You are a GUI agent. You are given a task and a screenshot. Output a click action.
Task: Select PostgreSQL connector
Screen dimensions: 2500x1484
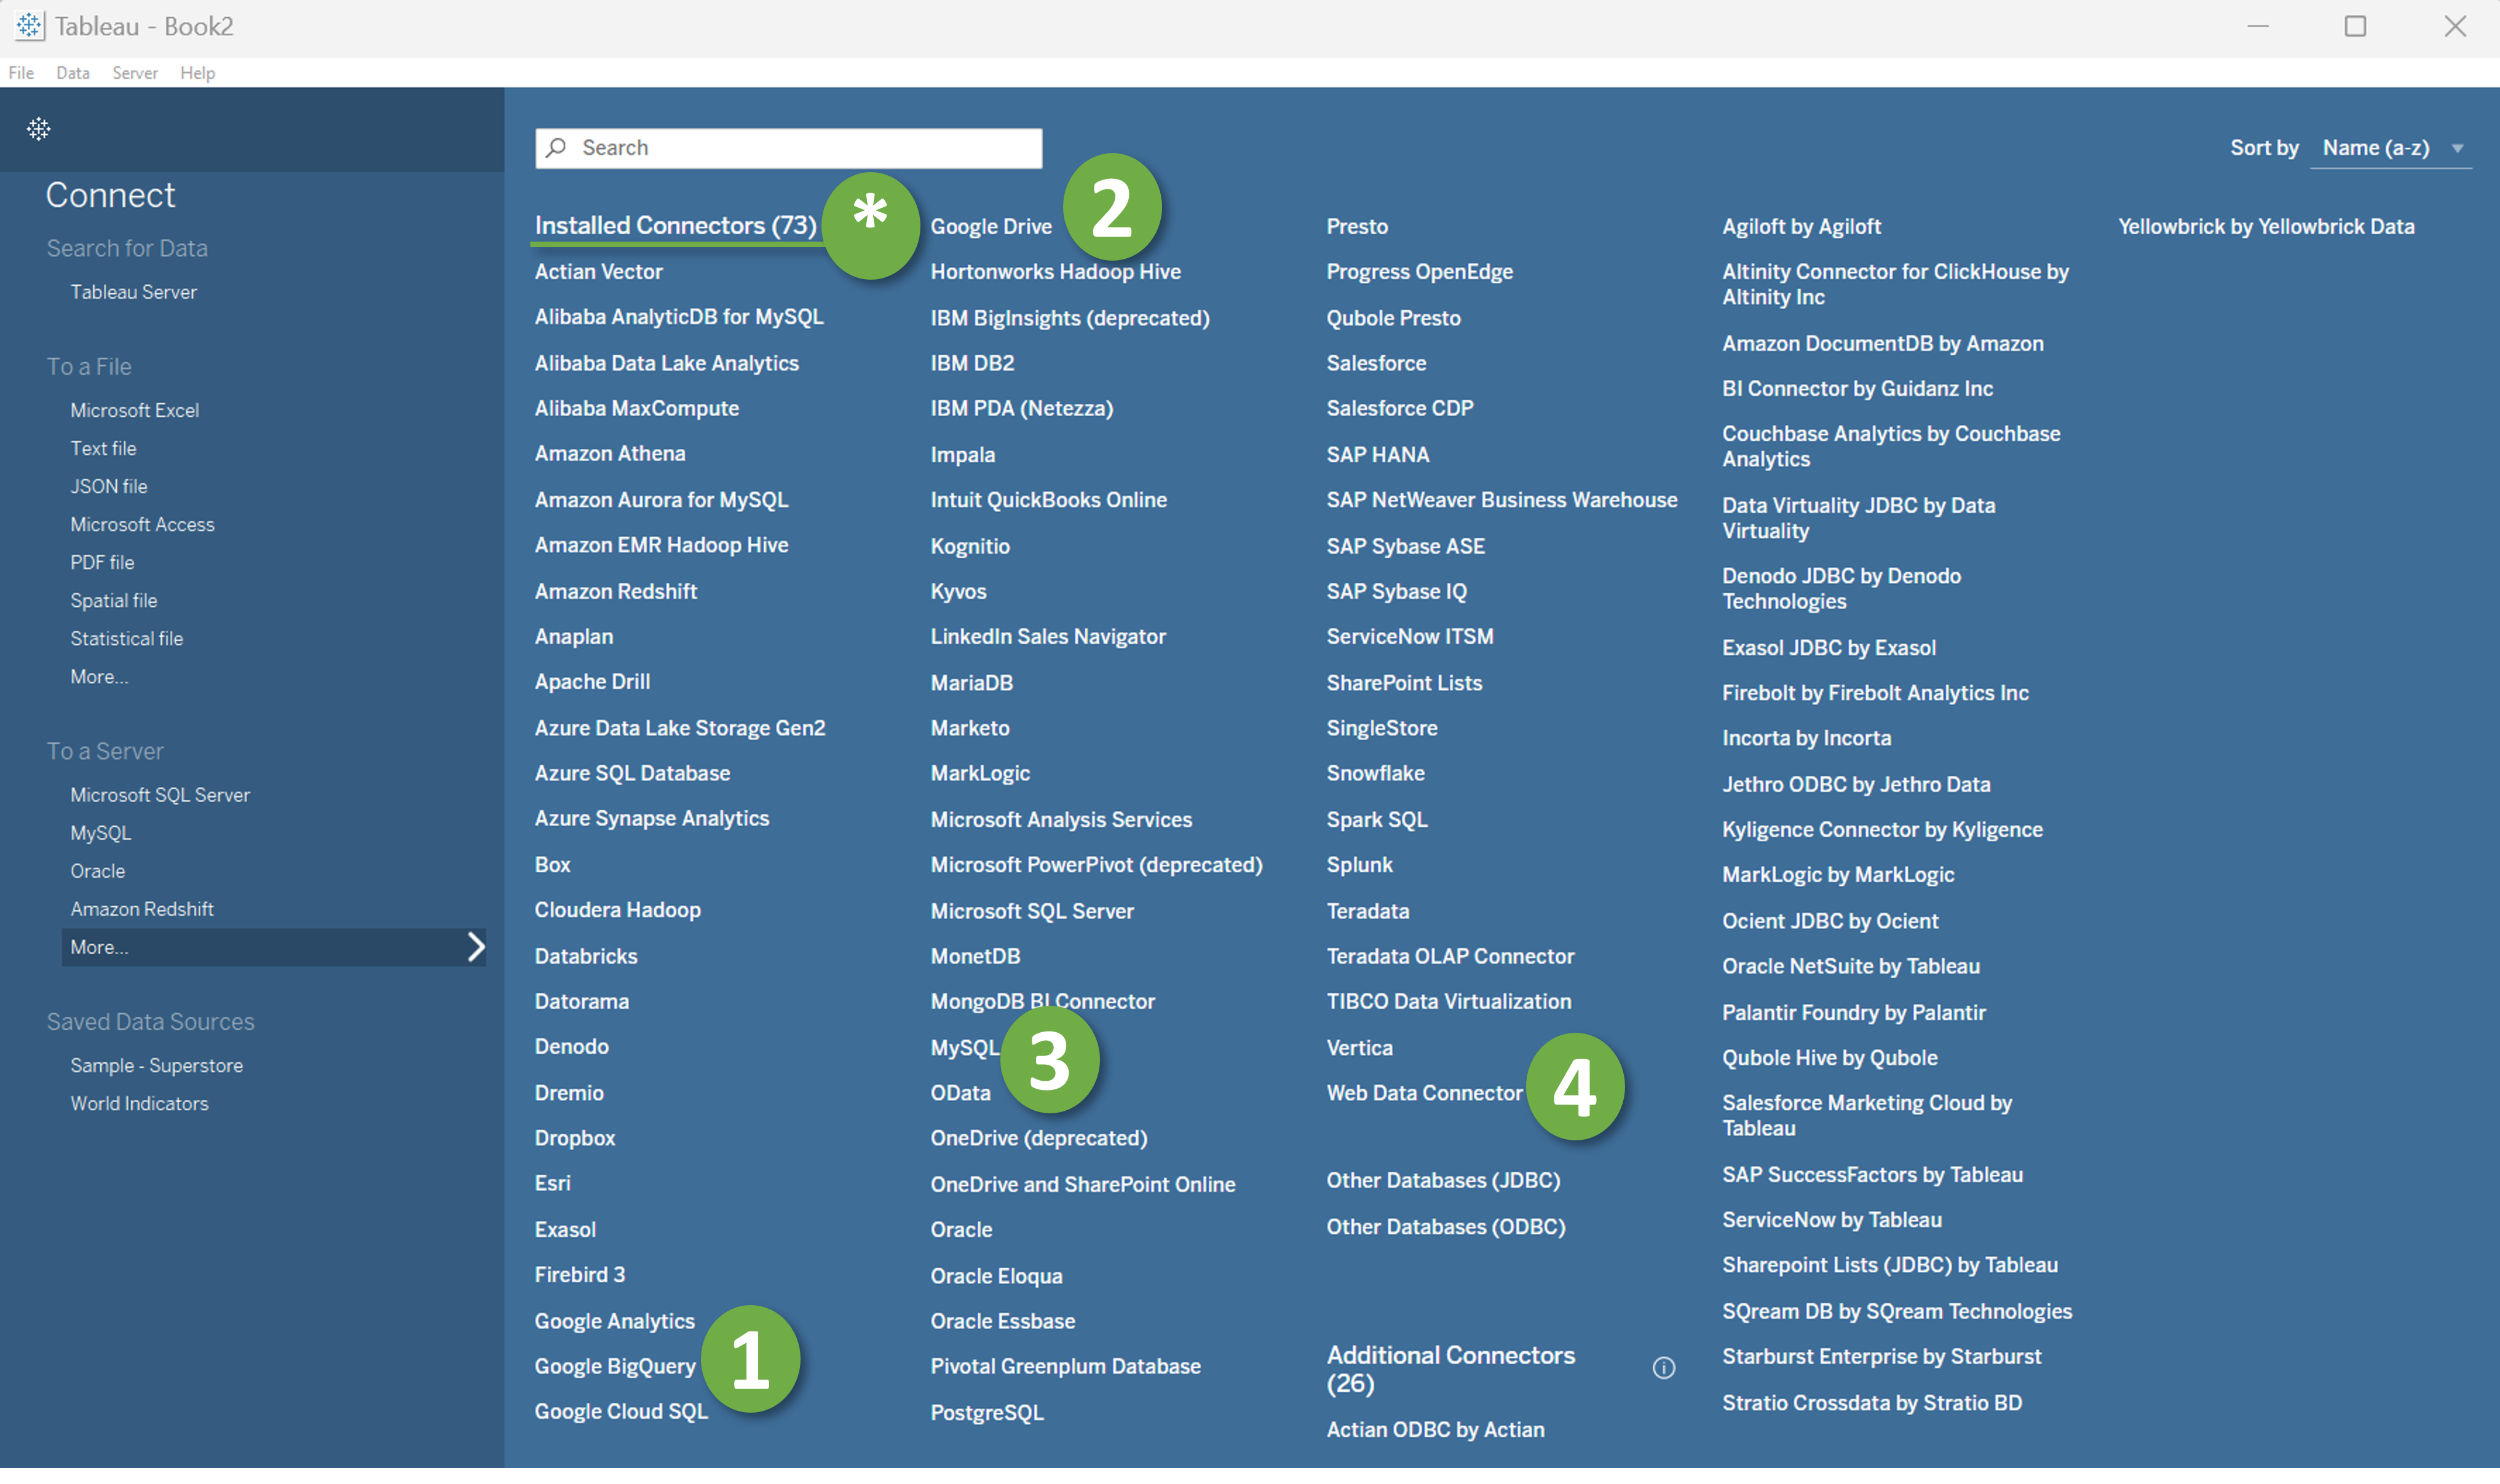click(987, 1413)
